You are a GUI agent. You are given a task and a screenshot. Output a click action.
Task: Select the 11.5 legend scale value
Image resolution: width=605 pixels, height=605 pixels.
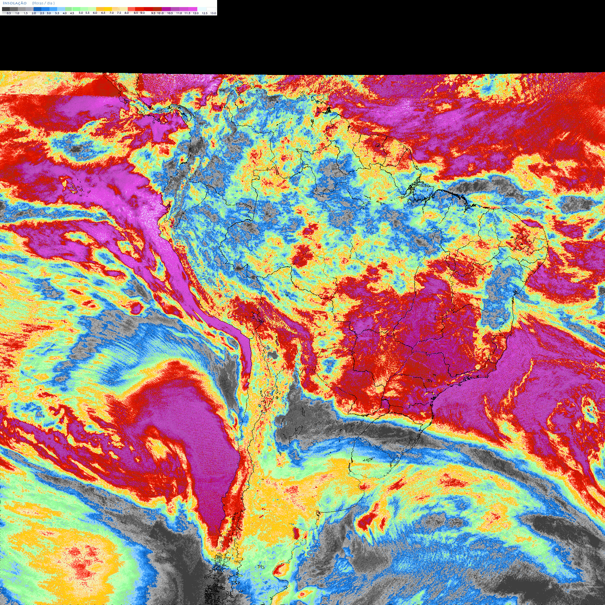coord(187,13)
